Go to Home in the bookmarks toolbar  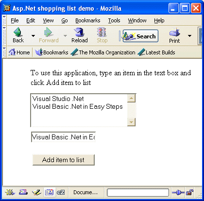tap(19, 52)
